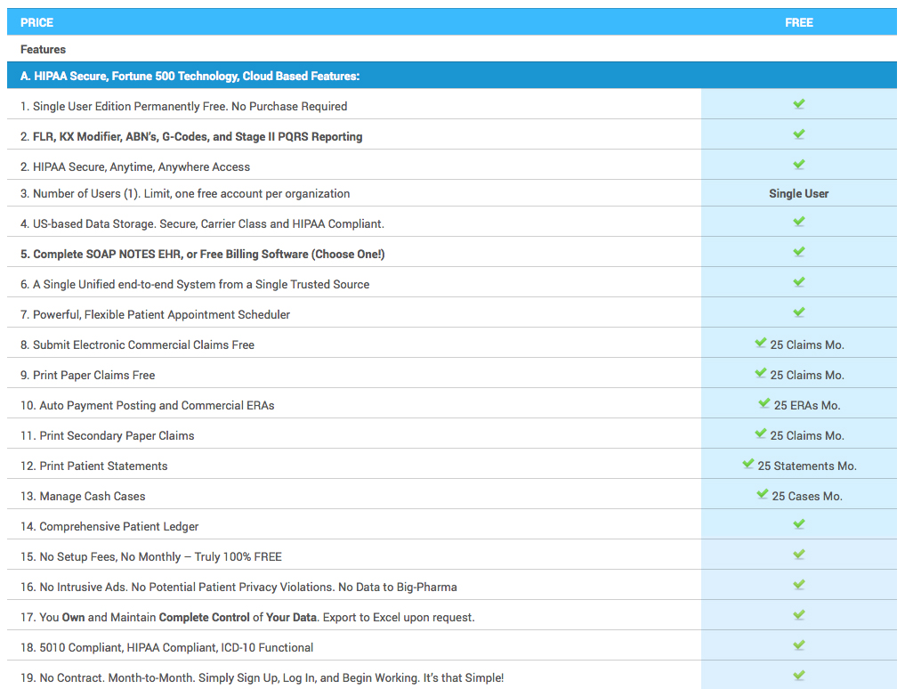
Task: Click text '12. Print Patient Statements'
Action: click(94, 466)
